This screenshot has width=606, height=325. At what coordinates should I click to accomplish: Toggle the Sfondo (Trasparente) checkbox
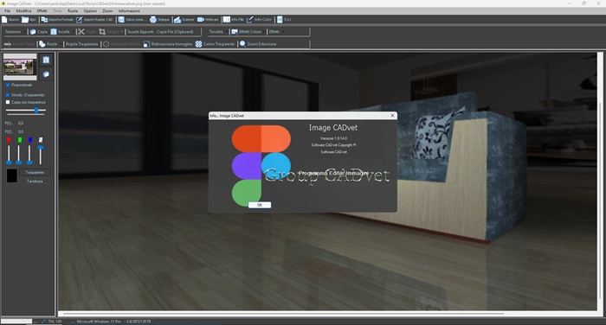(x=7, y=95)
